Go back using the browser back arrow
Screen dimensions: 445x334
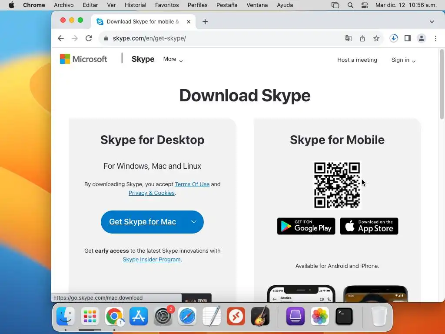coord(61,38)
